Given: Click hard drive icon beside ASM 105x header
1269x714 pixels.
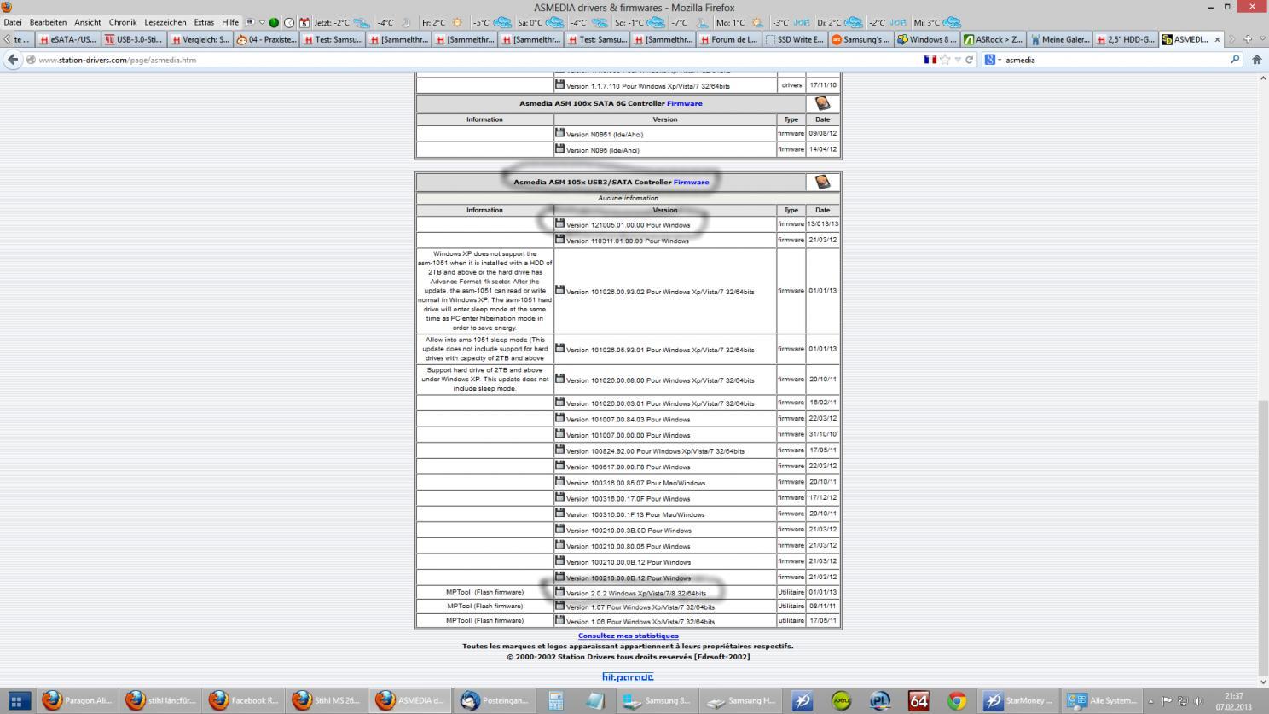Looking at the screenshot, I should click(822, 182).
